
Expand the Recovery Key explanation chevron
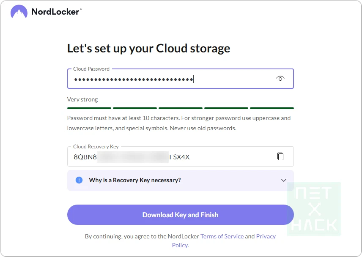point(284,180)
